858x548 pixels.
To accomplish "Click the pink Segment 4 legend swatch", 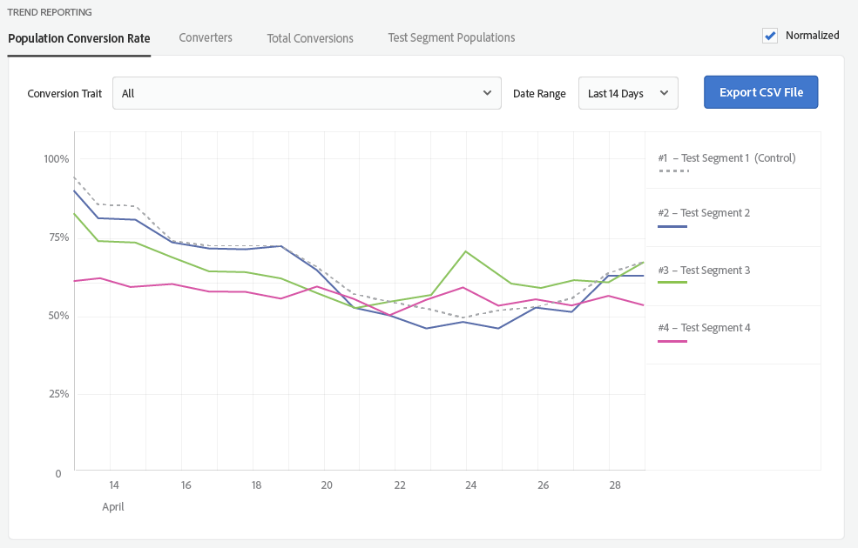I will (673, 341).
